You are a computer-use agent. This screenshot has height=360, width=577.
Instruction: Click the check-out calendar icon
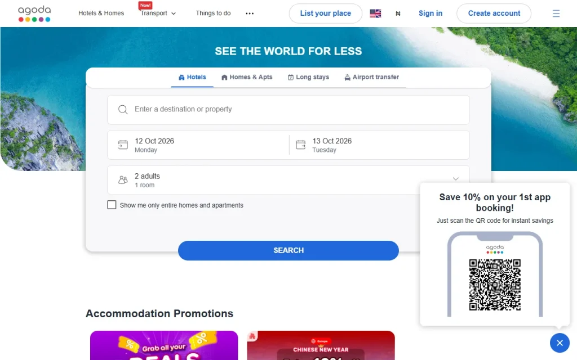click(x=301, y=145)
